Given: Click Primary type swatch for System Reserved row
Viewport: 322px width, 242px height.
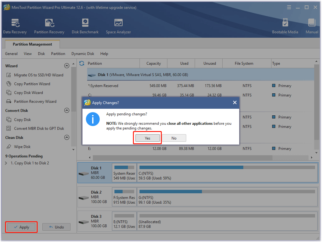Looking at the screenshot, I should click(274, 85).
